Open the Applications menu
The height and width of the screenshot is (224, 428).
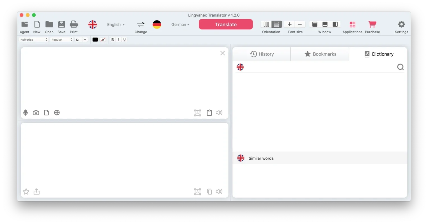coord(353,24)
